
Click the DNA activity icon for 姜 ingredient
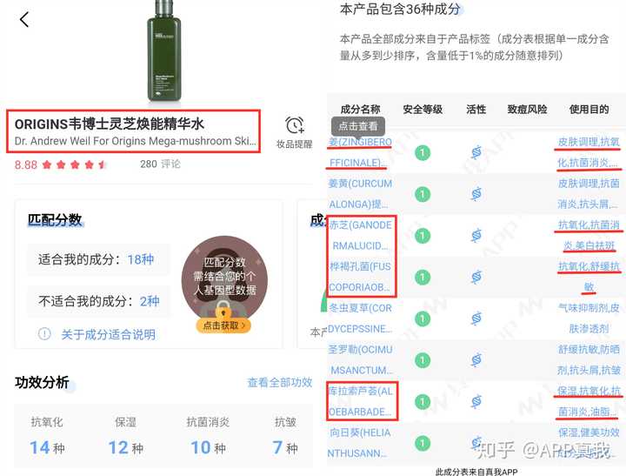pos(476,152)
